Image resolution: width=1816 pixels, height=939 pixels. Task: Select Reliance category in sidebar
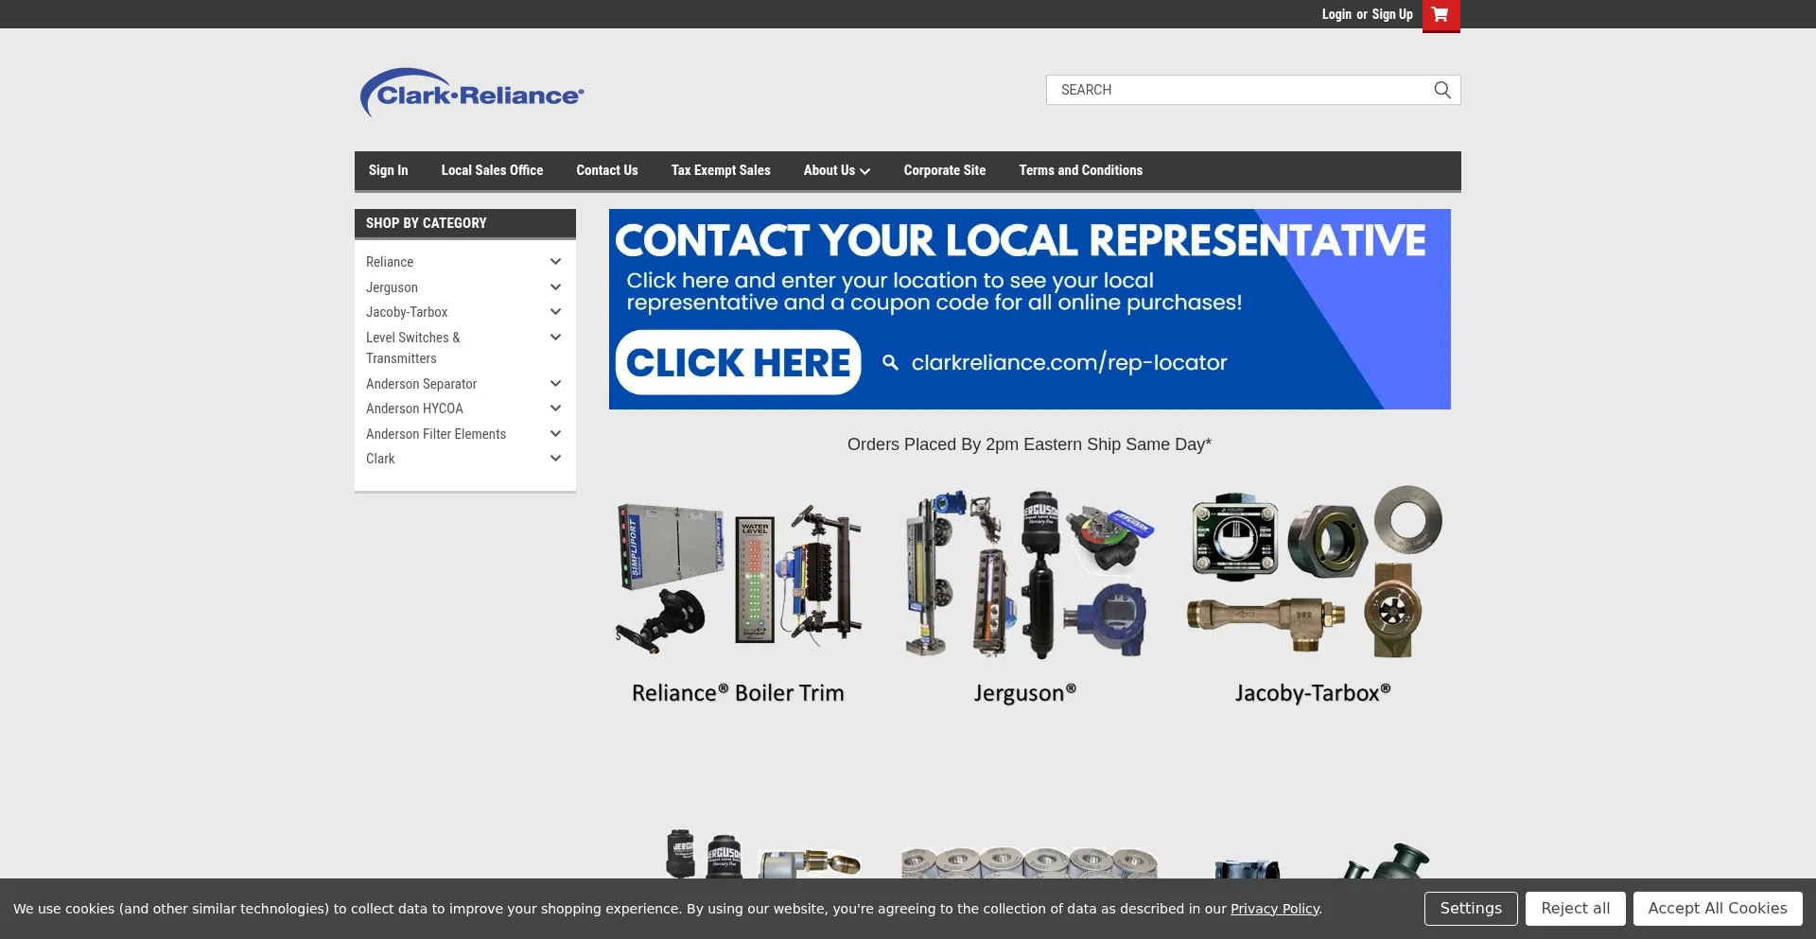[390, 262]
